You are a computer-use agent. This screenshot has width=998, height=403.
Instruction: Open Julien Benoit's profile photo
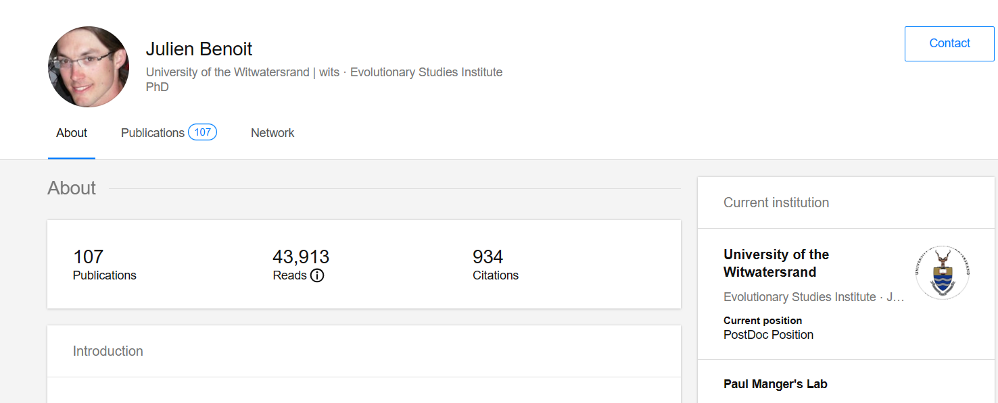pos(89,67)
